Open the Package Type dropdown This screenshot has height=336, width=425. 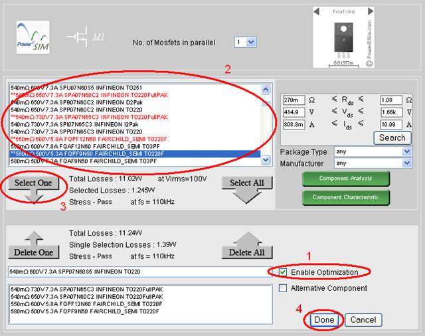click(373, 151)
